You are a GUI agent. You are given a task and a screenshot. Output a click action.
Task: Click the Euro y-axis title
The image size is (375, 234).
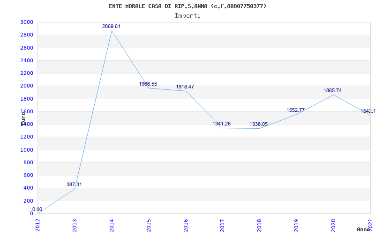pos(23,118)
